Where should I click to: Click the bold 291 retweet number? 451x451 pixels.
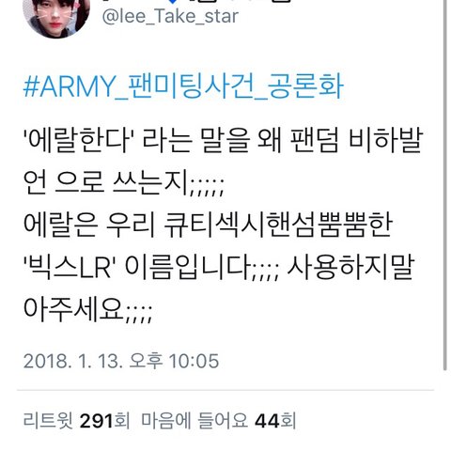96,421
